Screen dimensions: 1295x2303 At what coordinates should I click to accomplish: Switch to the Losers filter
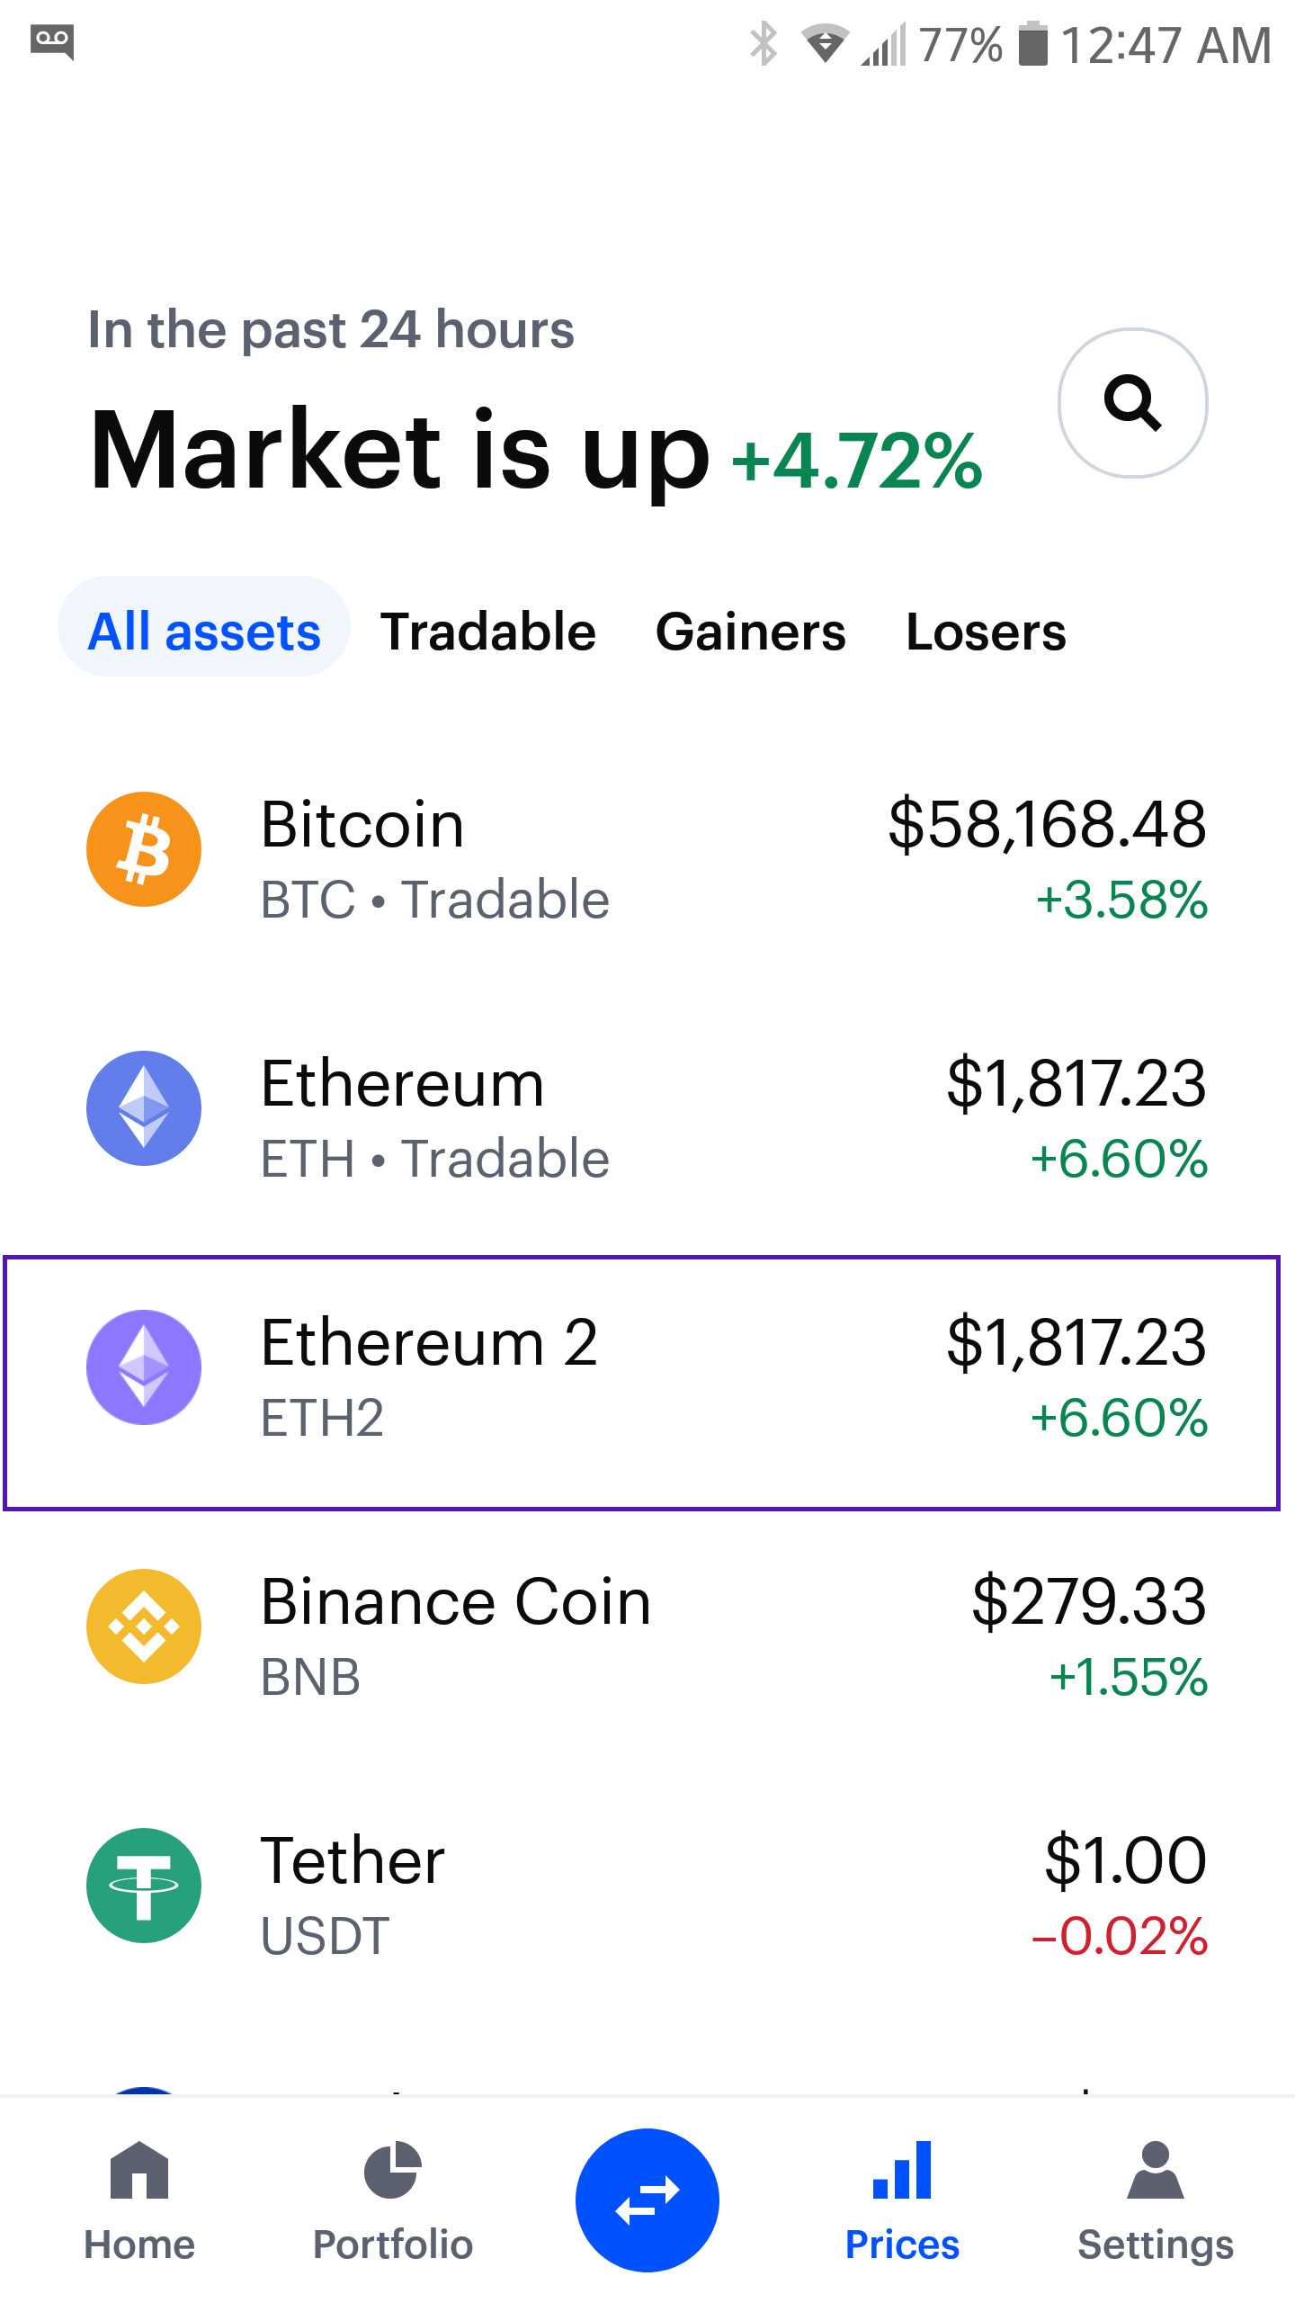(x=986, y=632)
